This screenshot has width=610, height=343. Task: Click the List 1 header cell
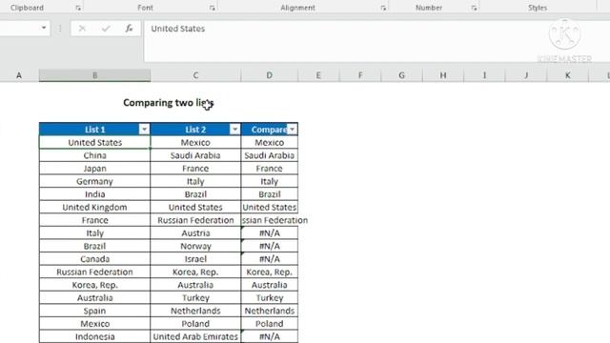[94, 130]
